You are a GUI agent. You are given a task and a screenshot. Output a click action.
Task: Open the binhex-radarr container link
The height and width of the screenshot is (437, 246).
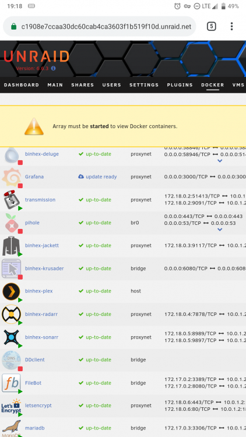click(41, 314)
